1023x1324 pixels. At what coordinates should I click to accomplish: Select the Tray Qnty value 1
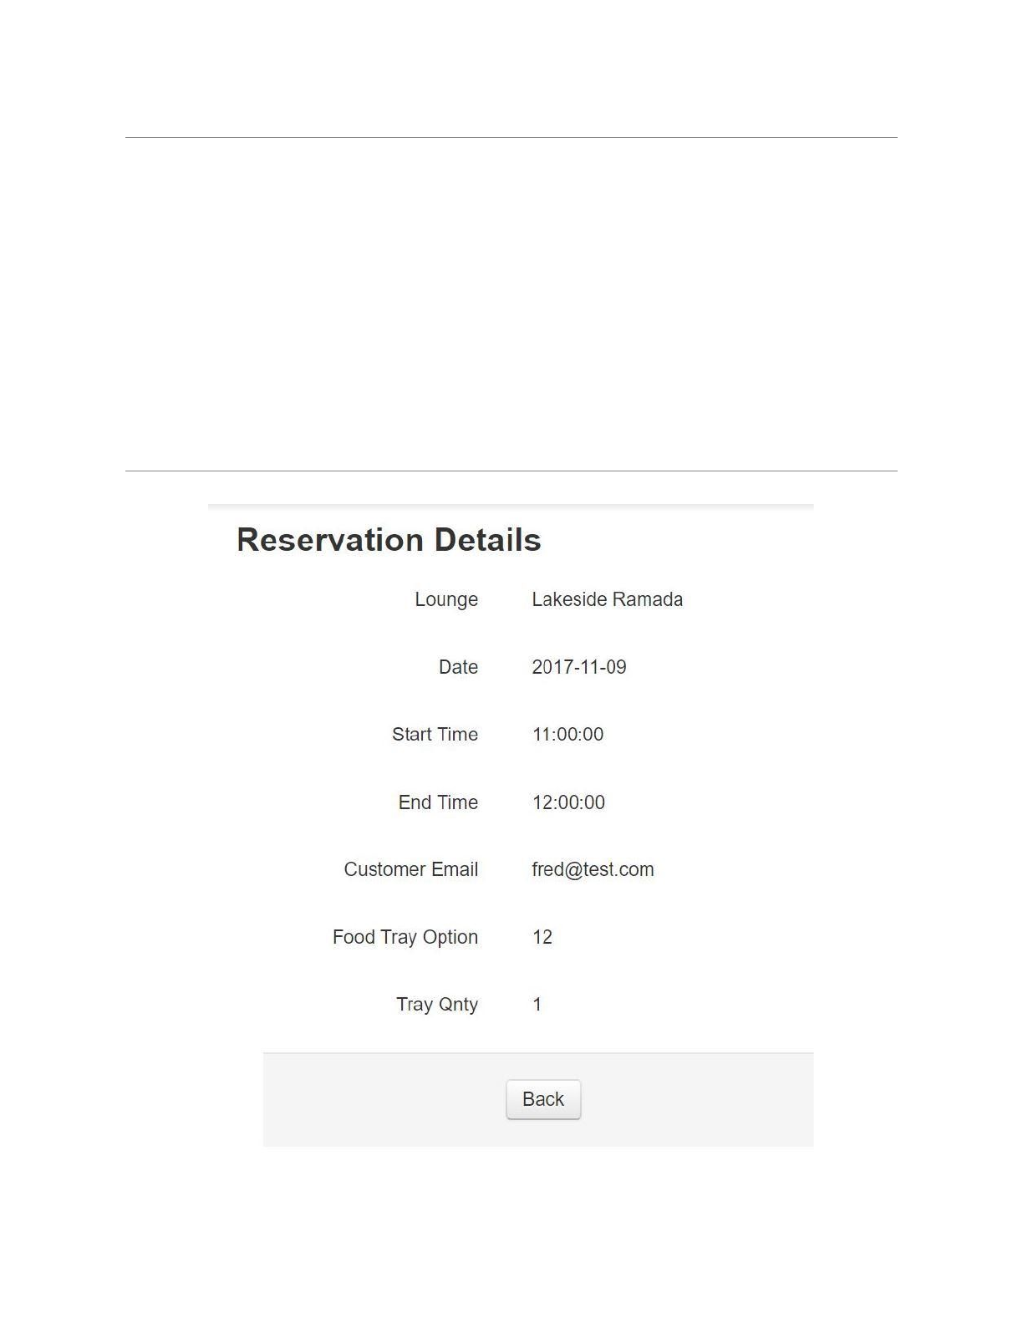pos(537,1004)
